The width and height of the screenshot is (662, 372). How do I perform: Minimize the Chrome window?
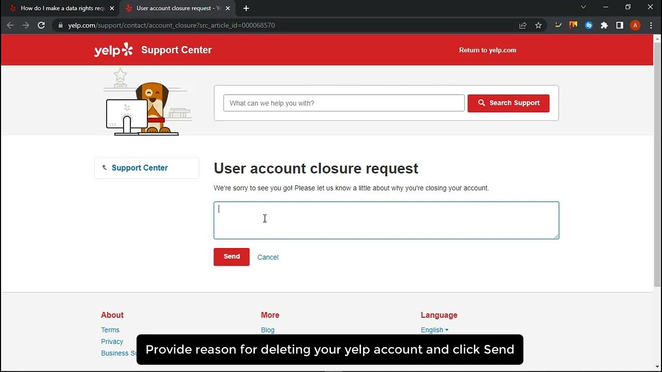click(x=606, y=7)
